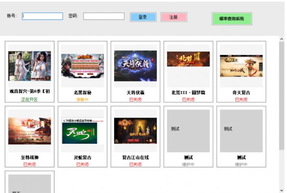This screenshot has height=193, width=287.
Task: Focus the 账号 account input field
Action: coord(42,16)
